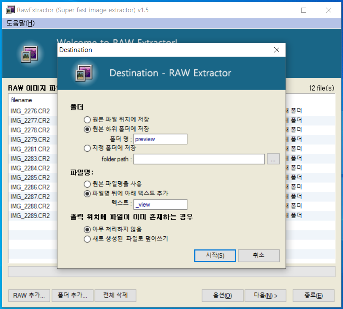Click the 종료(E) exit button
This screenshot has width=343, height=309.
[x=313, y=295]
